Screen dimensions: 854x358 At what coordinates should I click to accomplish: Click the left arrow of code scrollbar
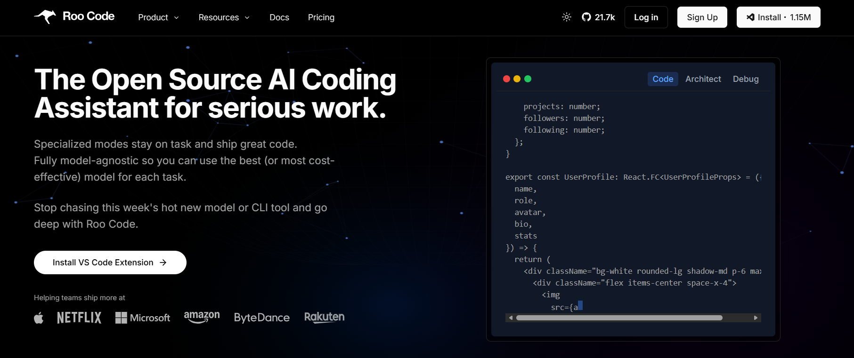click(x=511, y=318)
